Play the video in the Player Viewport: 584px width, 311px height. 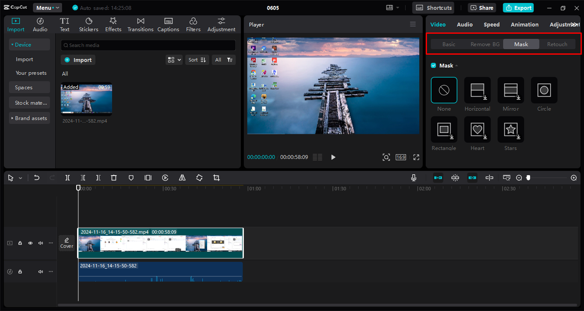pos(333,157)
